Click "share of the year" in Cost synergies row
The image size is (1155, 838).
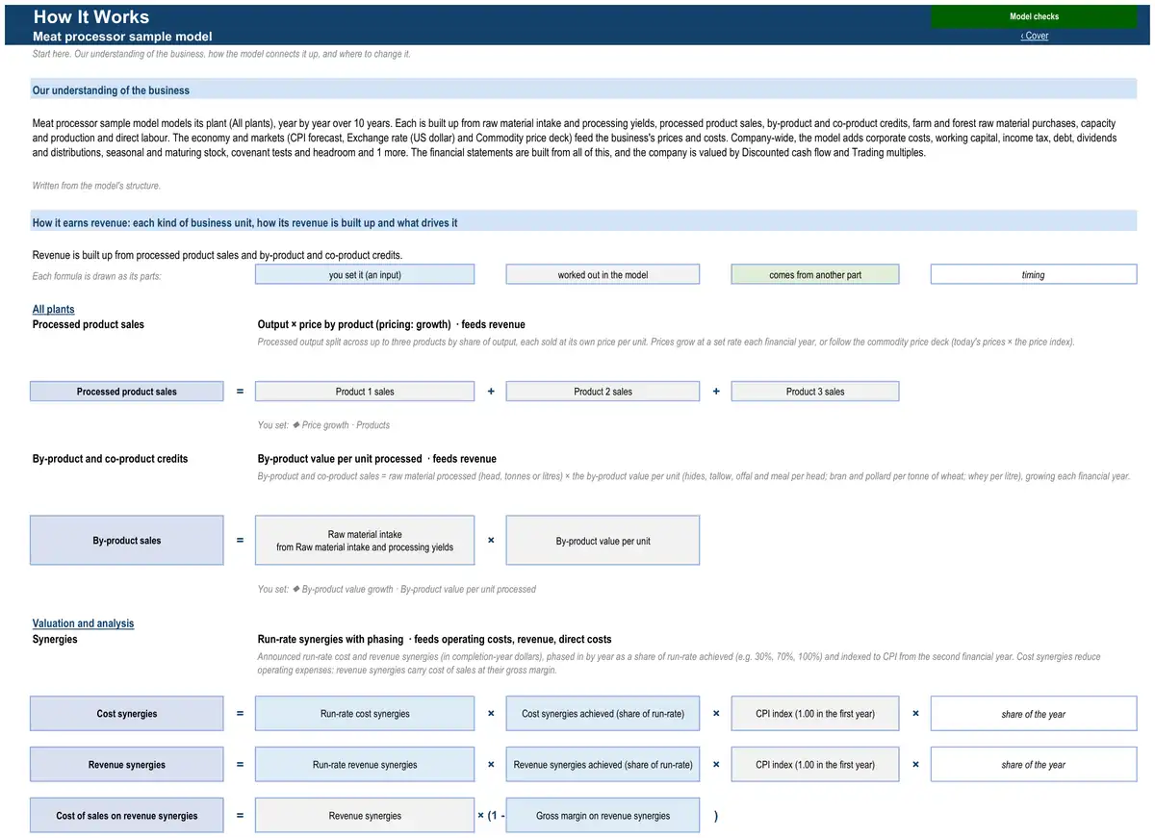pyautogui.click(x=1034, y=714)
